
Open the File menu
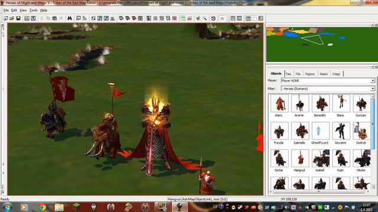tap(6, 11)
